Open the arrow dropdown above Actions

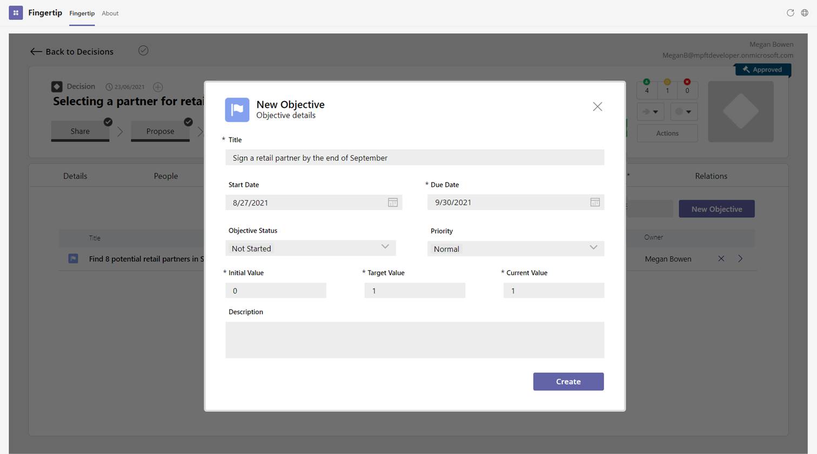pyautogui.click(x=651, y=112)
